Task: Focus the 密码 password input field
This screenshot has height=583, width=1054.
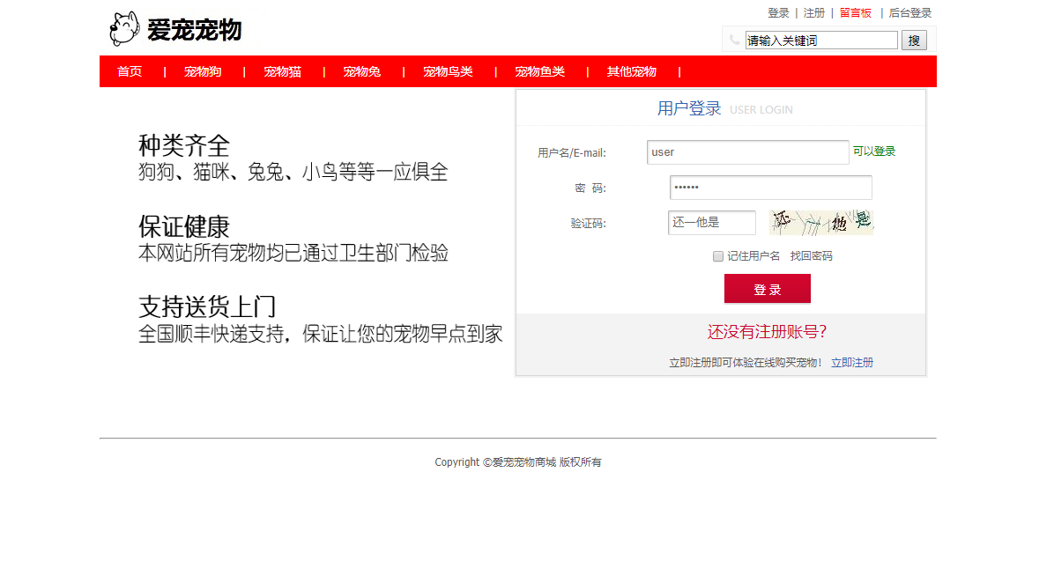Action: click(770, 188)
